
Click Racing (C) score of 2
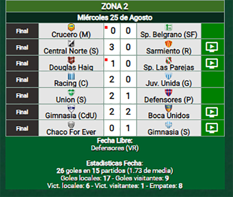(x=112, y=79)
